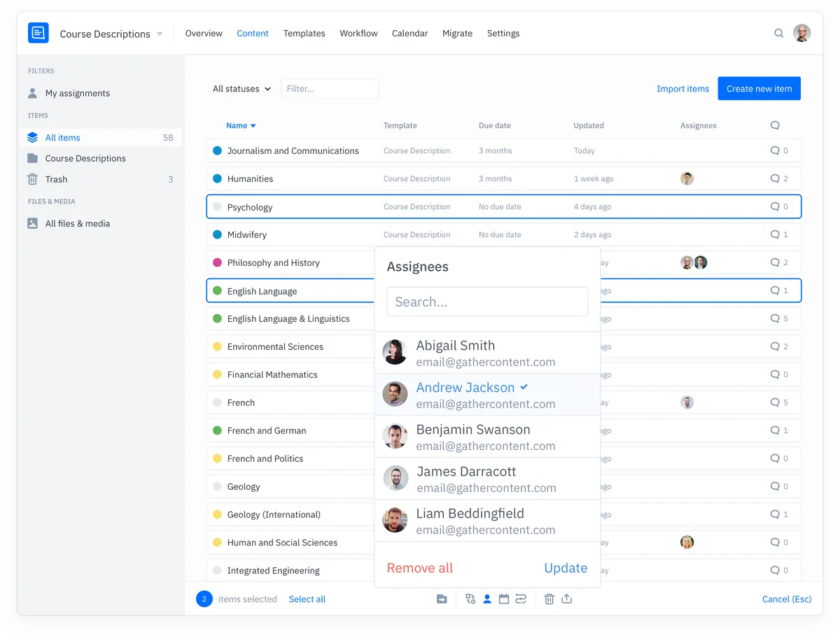
Task: Toggle assignee Benjamin Swanson
Action: tap(488, 437)
